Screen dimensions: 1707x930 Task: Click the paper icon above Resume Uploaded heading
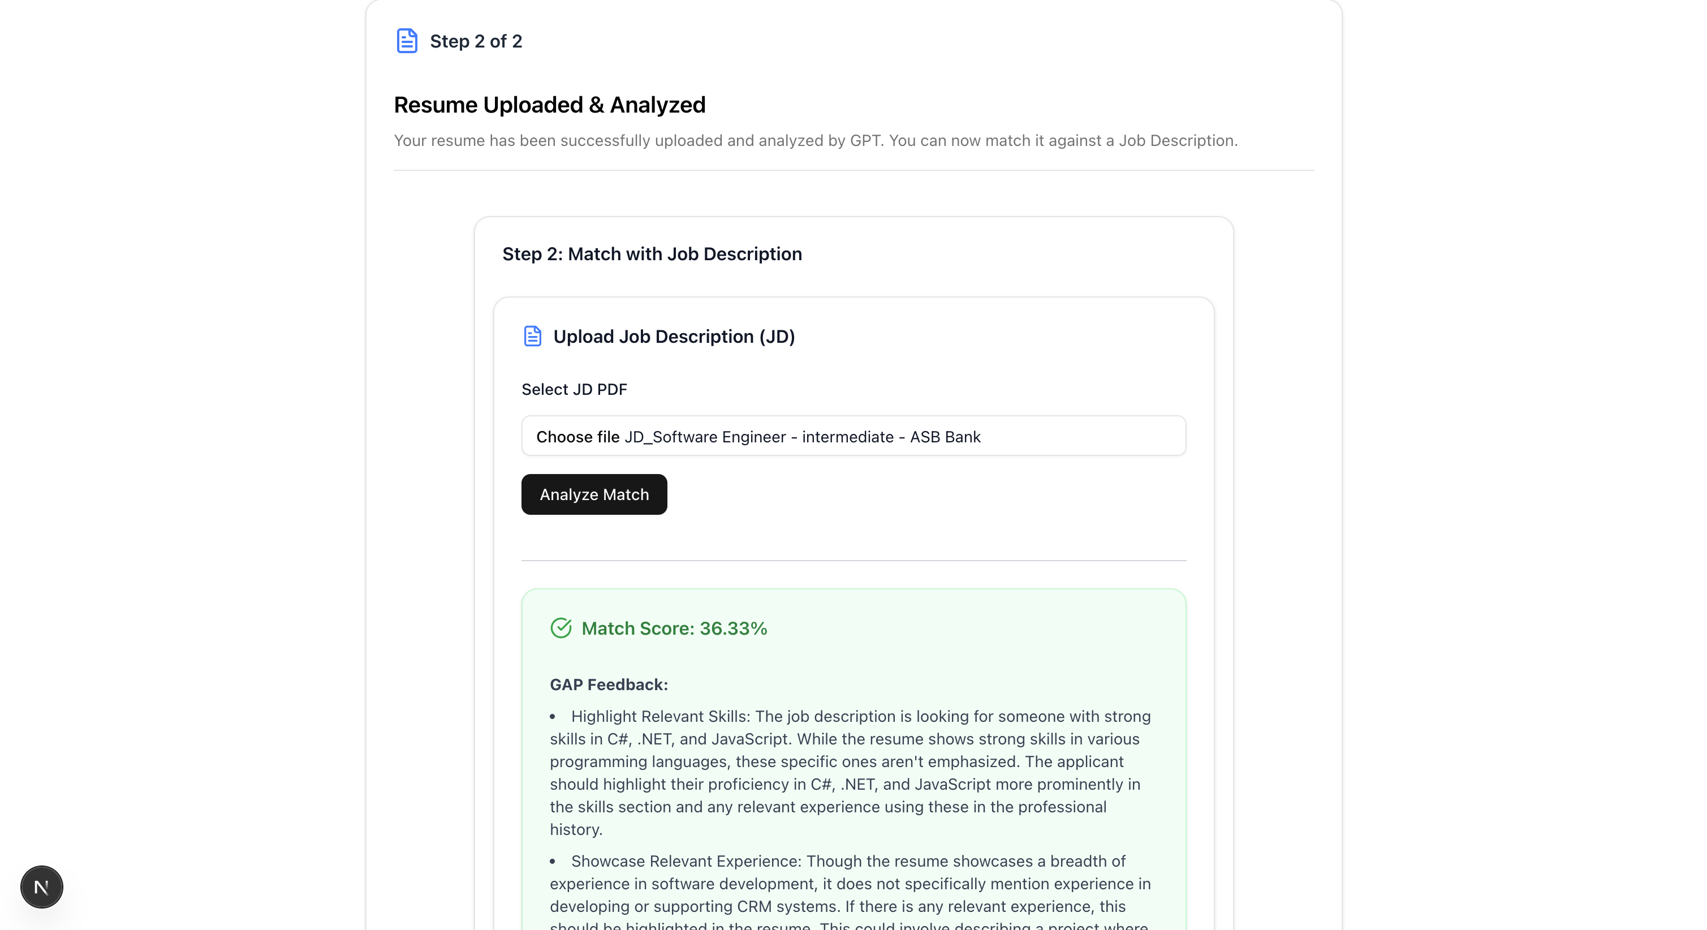[x=406, y=40]
